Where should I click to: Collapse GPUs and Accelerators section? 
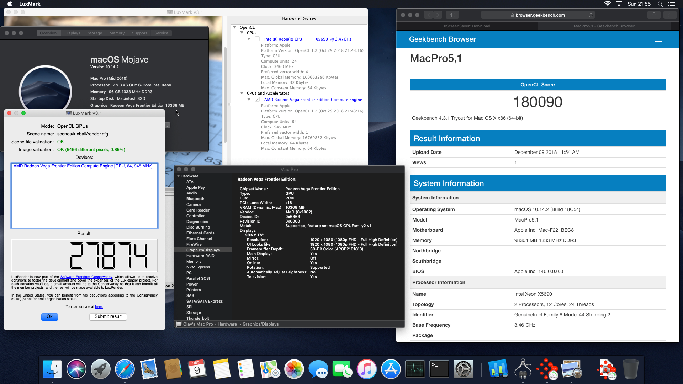point(242,93)
